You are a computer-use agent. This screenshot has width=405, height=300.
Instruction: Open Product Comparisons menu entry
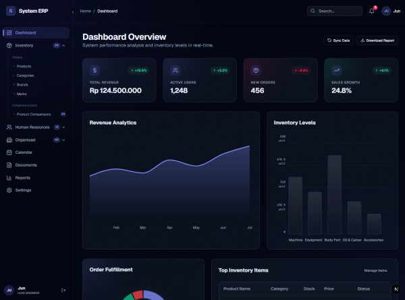click(x=34, y=115)
